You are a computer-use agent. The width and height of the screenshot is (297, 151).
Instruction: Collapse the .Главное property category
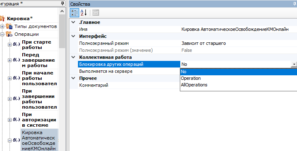point(73,22)
